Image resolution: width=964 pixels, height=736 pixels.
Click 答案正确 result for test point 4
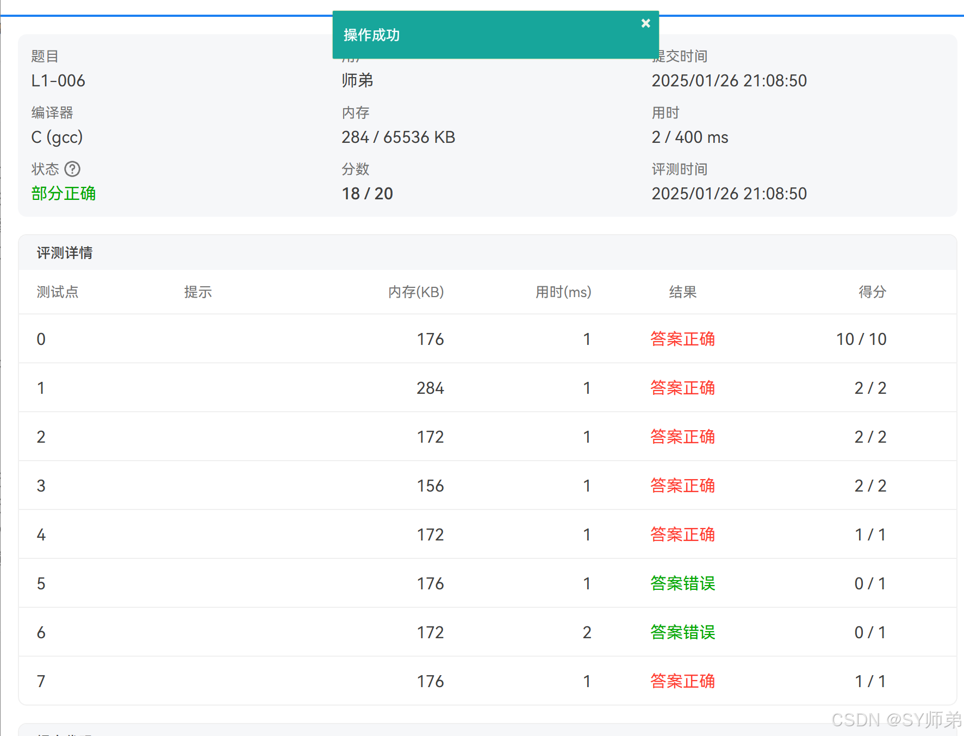coord(683,534)
